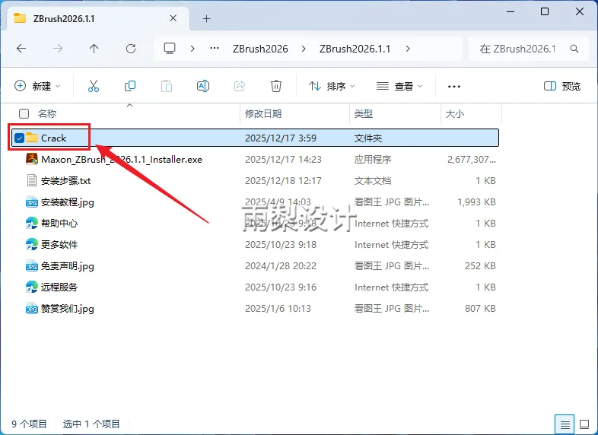Click the This PC monitor icon
Image resolution: width=598 pixels, height=435 pixels.
click(x=170, y=49)
